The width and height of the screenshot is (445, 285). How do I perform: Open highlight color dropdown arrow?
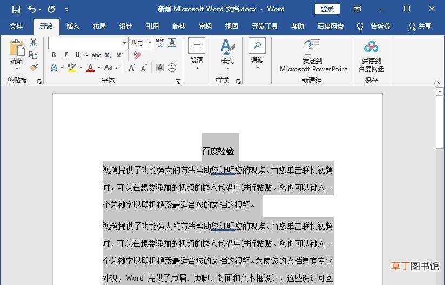(81, 67)
